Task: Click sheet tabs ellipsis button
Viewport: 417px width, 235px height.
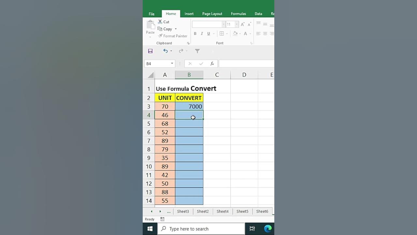Action: pyautogui.click(x=169, y=211)
